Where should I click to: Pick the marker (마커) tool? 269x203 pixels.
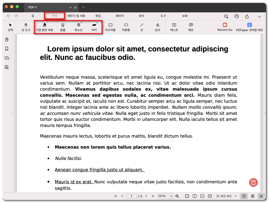click(94, 27)
